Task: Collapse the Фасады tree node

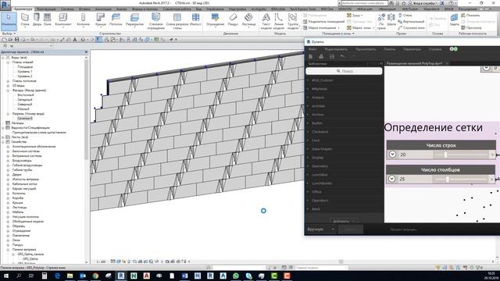Action: pyautogui.click(x=8, y=91)
